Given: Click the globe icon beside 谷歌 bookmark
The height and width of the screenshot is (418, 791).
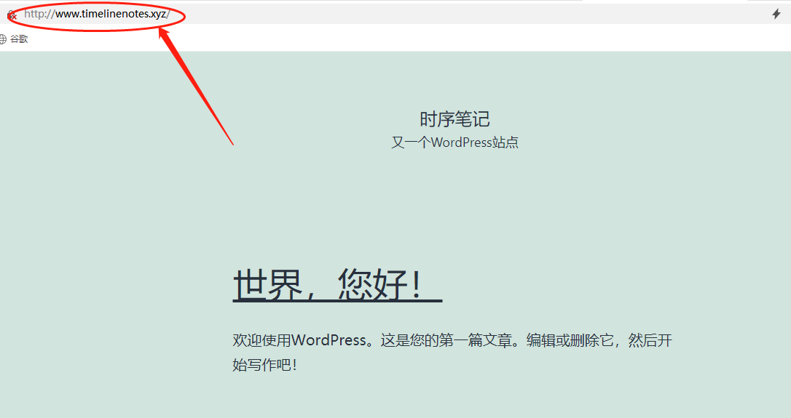Looking at the screenshot, I should (x=2, y=39).
